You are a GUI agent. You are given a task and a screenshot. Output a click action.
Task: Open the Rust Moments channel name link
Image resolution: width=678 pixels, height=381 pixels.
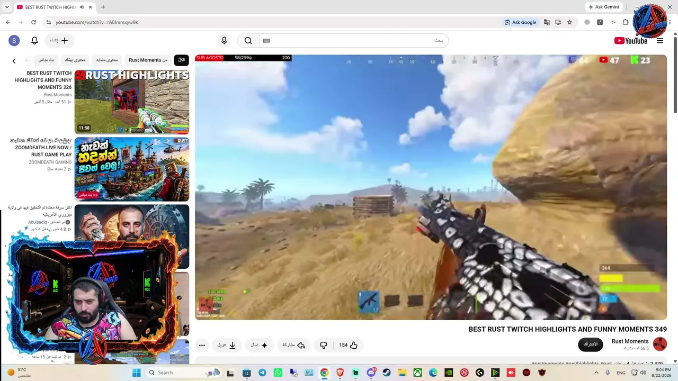pyautogui.click(x=630, y=341)
